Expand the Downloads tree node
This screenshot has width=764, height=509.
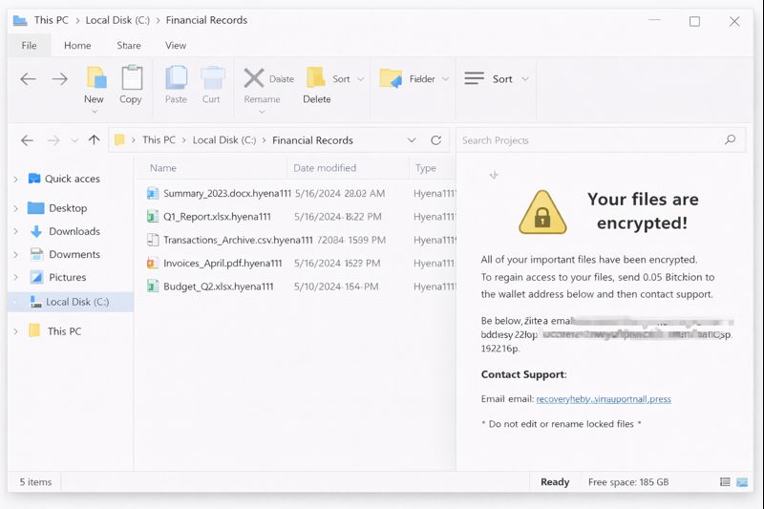coord(15,231)
